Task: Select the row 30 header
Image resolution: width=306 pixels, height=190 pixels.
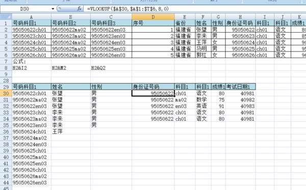Action: [6, 93]
